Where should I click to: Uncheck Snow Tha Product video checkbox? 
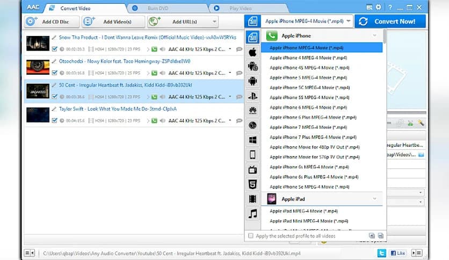point(54,49)
